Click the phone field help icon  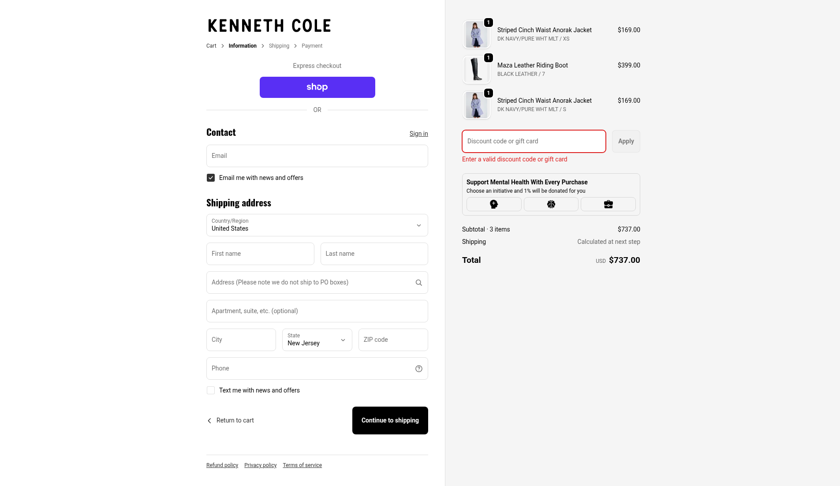point(418,369)
